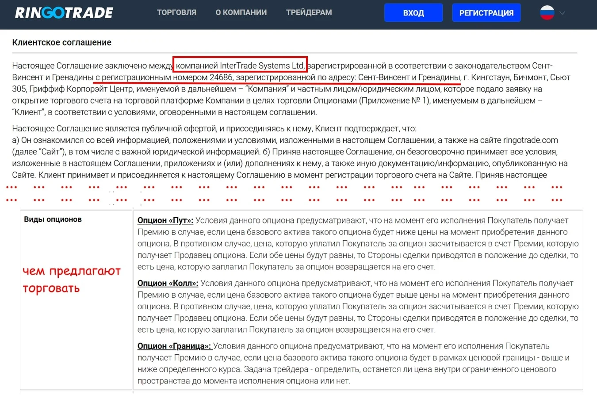Viewport: 597px width, 395px height.
Task: Open the О КОМПАНИИ menu
Action: point(241,12)
